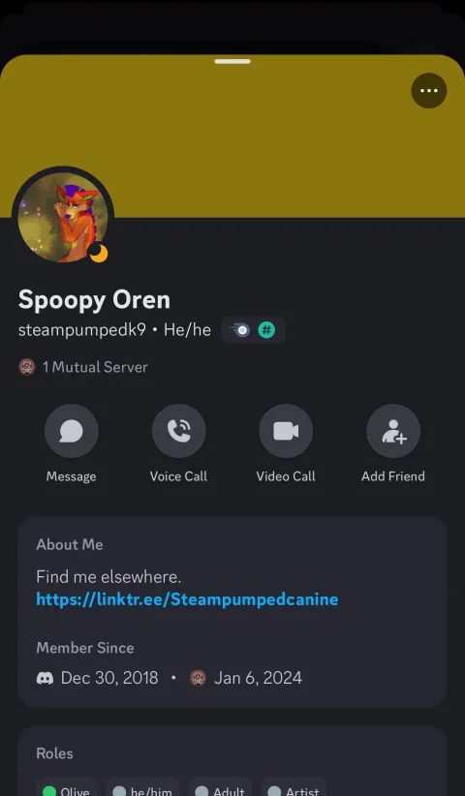
Task: Tap the steampumpedk9 username text
Action: pos(82,330)
